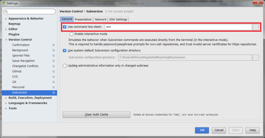Screen dimensions: 265x138
Task: Select Git settings
Action: tap(14, 82)
